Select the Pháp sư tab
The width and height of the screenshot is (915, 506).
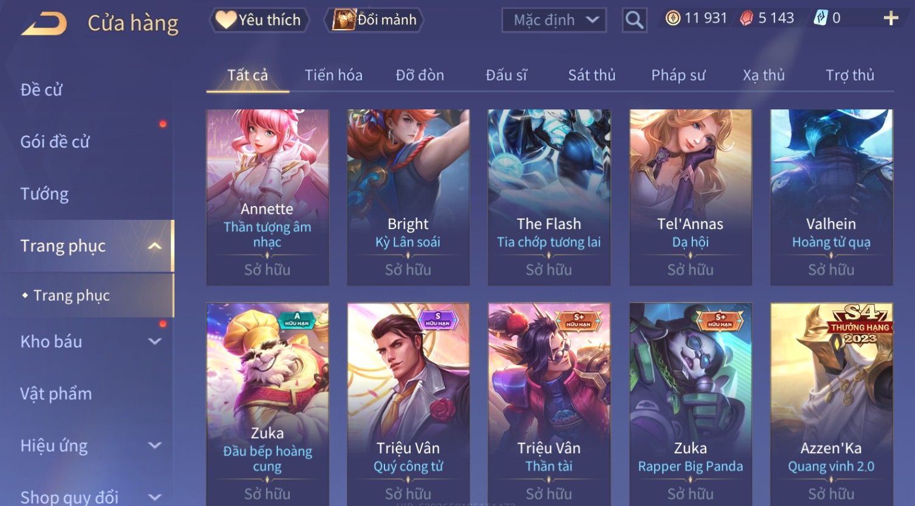[678, 75]
